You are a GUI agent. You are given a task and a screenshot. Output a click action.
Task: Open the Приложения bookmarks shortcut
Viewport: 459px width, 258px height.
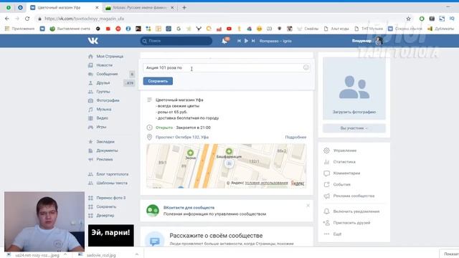(19, 29)
